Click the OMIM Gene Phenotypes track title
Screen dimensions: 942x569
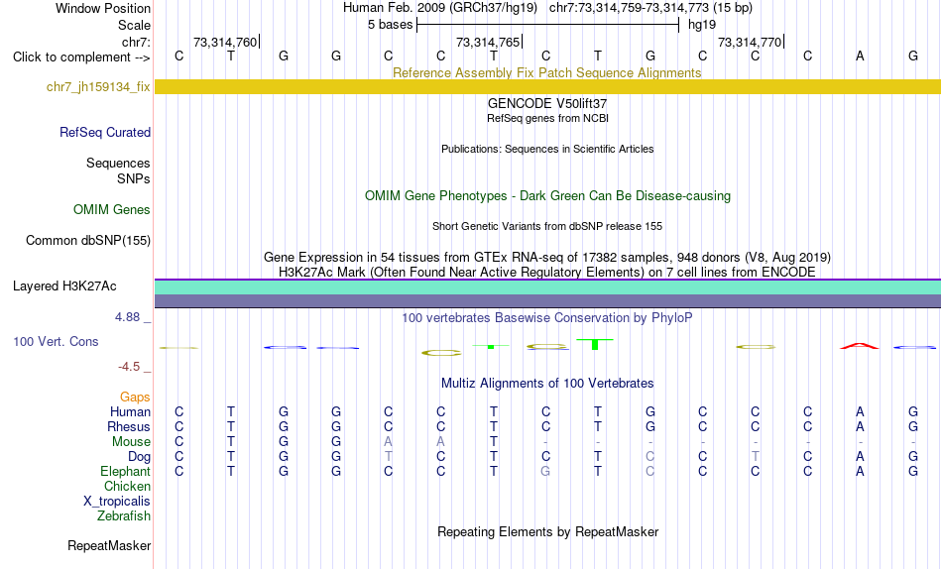(547, 196)
